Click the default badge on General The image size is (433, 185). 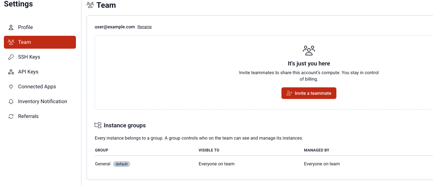(x=121, y=164)
